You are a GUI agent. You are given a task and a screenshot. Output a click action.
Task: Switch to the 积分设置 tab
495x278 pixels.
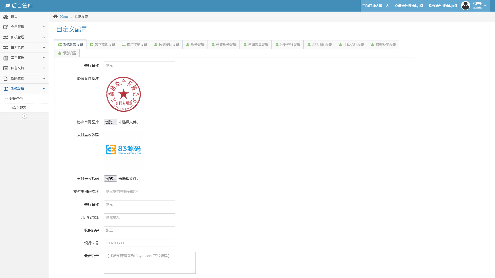tap(195, 45)
